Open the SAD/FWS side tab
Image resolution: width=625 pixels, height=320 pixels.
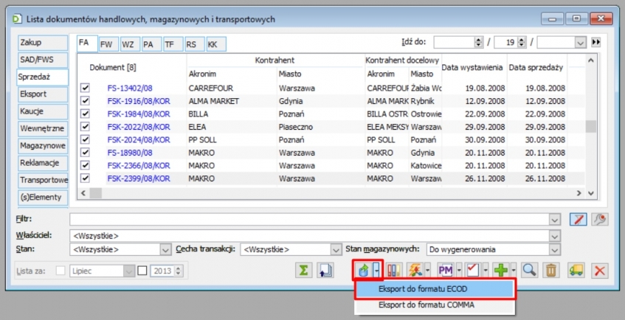[43, 60]
